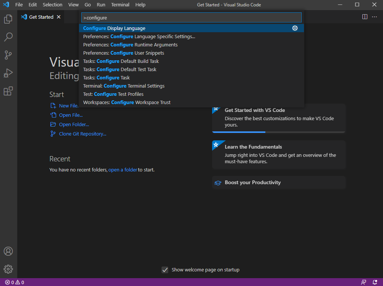Click the gear icon beside Configure Display Language
This screenshot has height=286, width=383.
[295, 28]
